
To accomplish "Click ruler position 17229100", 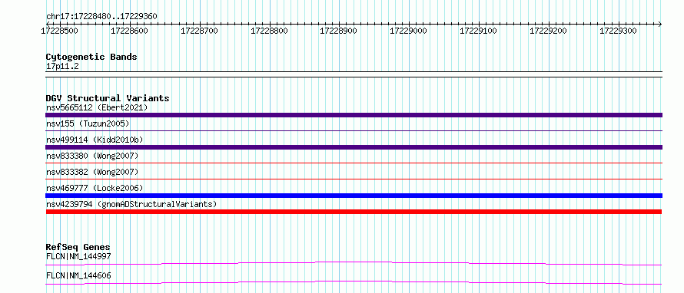I will (x=479, y=31).
